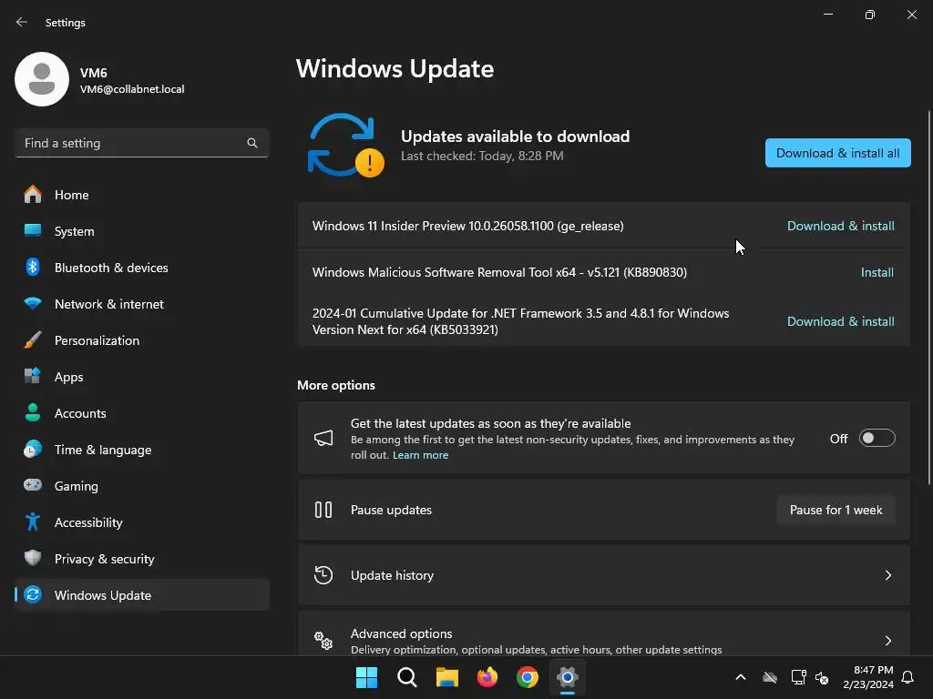Click the Privacy & security shield icon
The width and height of the screenshot is (933, 699).
[33, 558]
